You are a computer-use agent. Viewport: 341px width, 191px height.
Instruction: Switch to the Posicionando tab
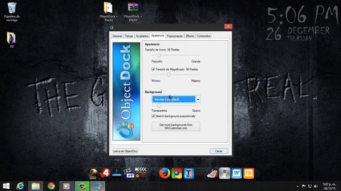tap(175, 36)
